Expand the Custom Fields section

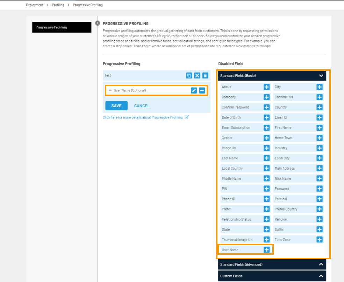coord(320,276)
